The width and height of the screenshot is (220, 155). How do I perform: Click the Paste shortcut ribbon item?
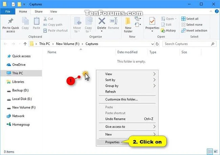[x=56, y=30]
